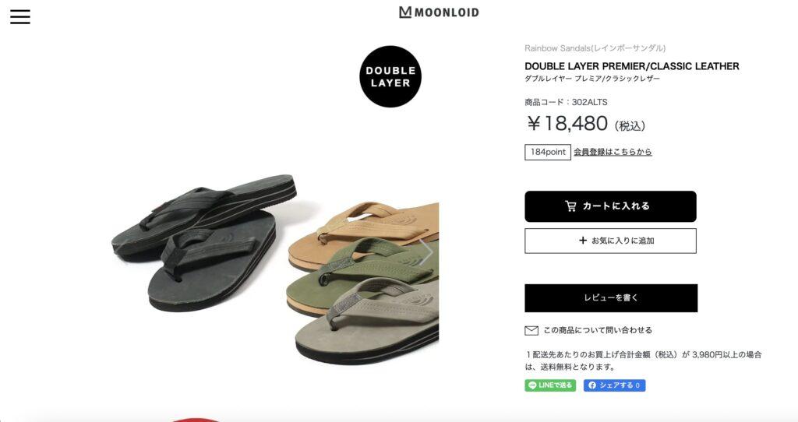798x422 pixels.
Task: Select the black sandals in product image
Action: click(x=203, y=242)
